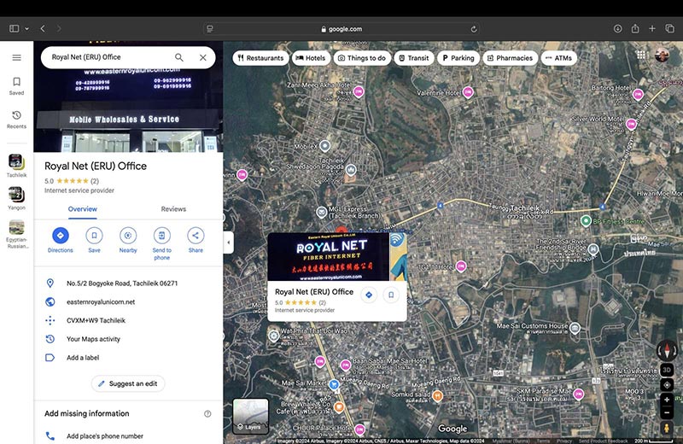Click the search magnifier icon
683x444 pixels.
click(x=179, y=57)
